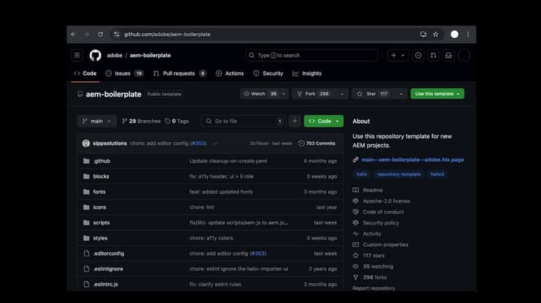Open the Pull requests shortcut icon in header
The image size is (541, 303).
(x=434, y=55)
